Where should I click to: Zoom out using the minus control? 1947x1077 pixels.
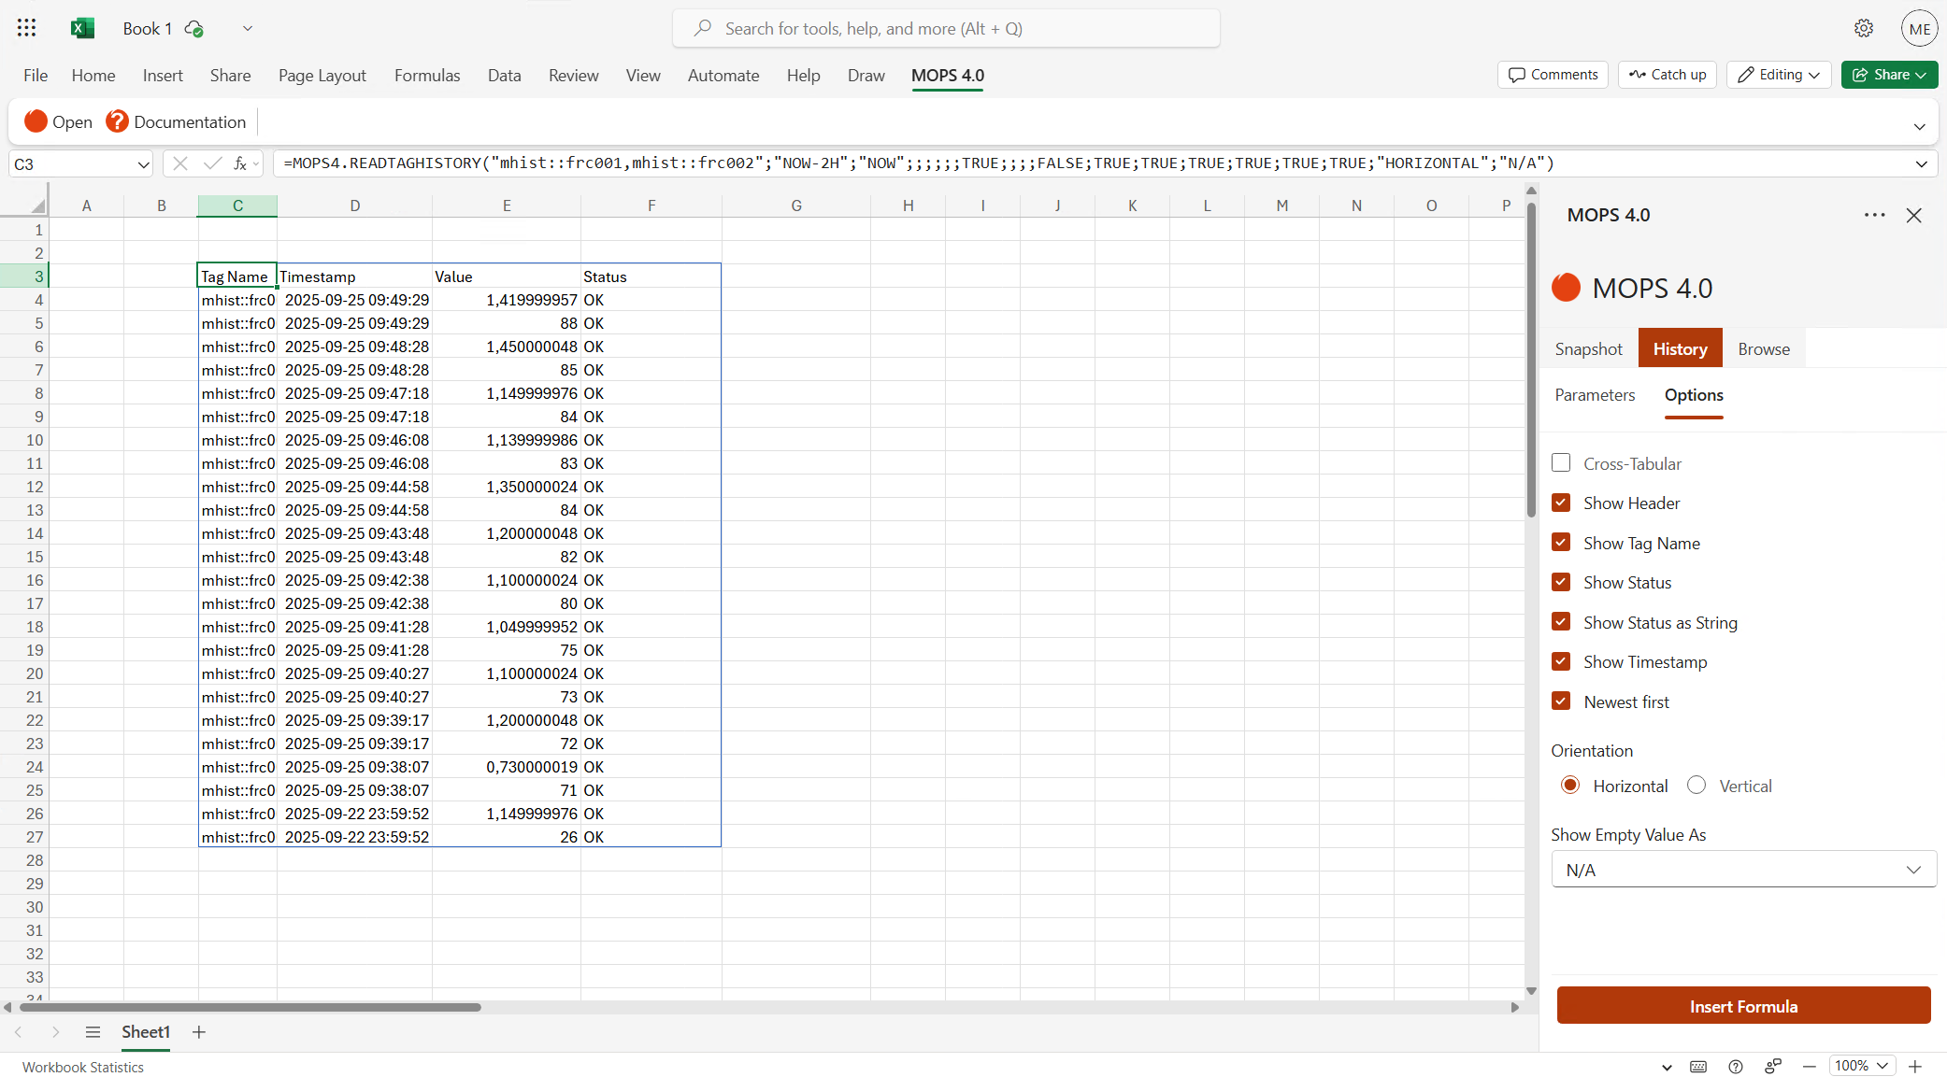1810,1066
